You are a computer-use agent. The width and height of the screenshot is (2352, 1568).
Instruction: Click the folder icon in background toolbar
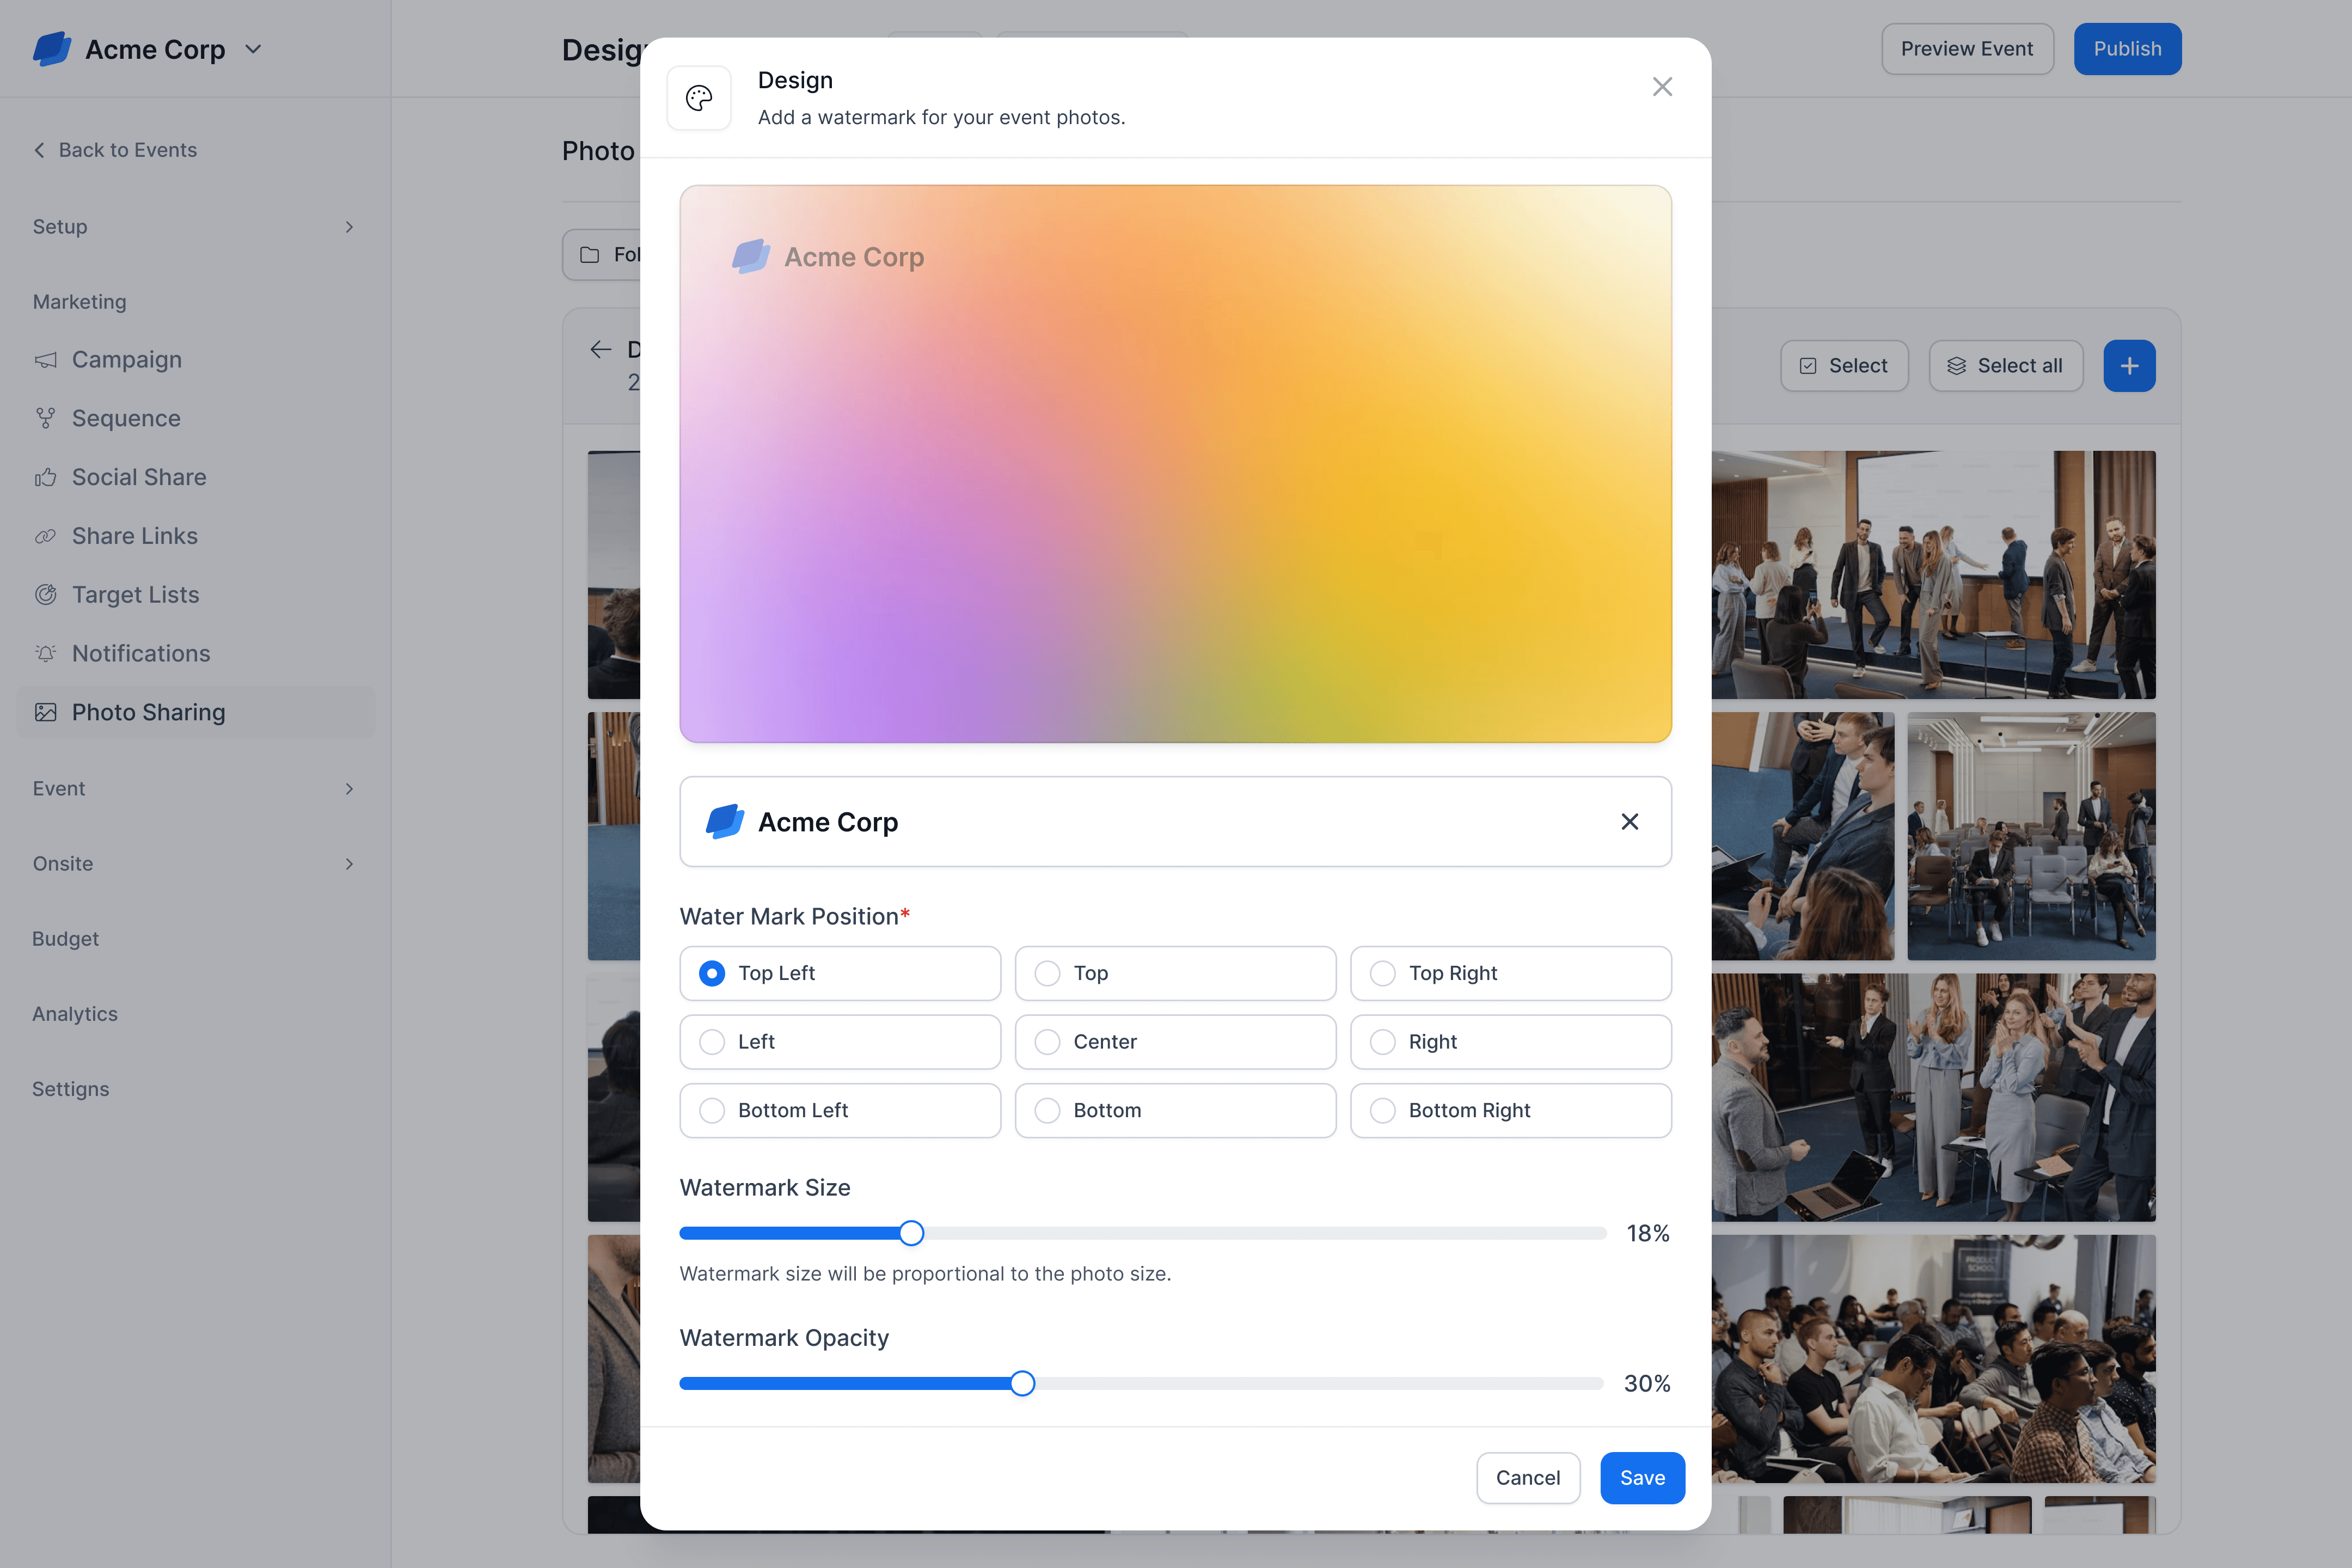click(x=590, y=255)
